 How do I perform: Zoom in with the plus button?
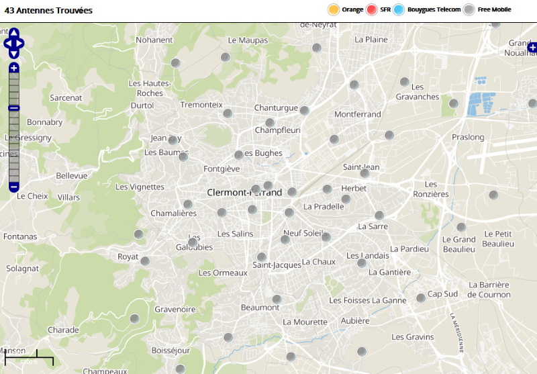click(x=14, y=68)
